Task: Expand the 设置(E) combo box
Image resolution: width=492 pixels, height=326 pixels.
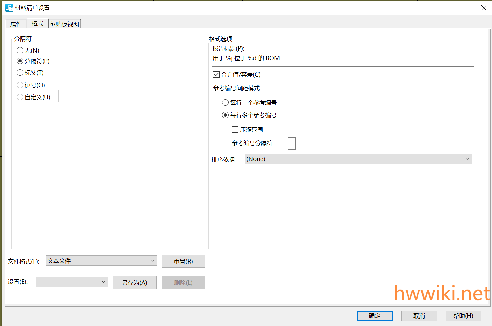Action: pyautogui.click(x=72, y=282)
